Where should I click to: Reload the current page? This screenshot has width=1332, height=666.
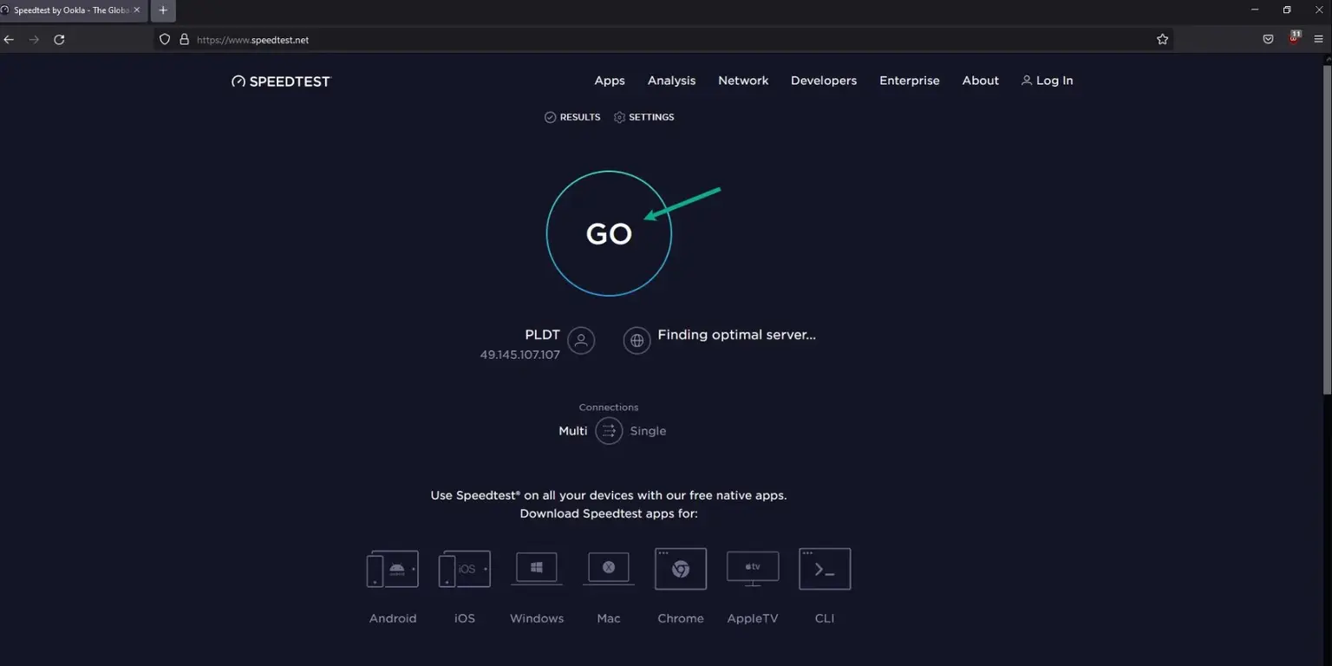pyautogui.click(x=59, y=40)
